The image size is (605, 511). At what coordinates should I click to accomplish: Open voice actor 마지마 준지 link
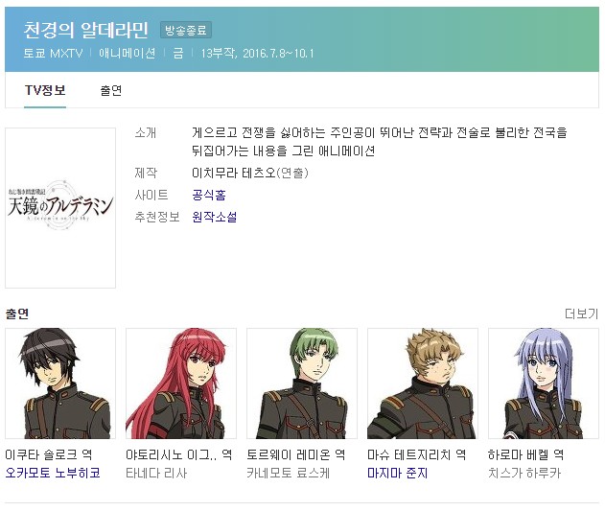tap(397, 473)
